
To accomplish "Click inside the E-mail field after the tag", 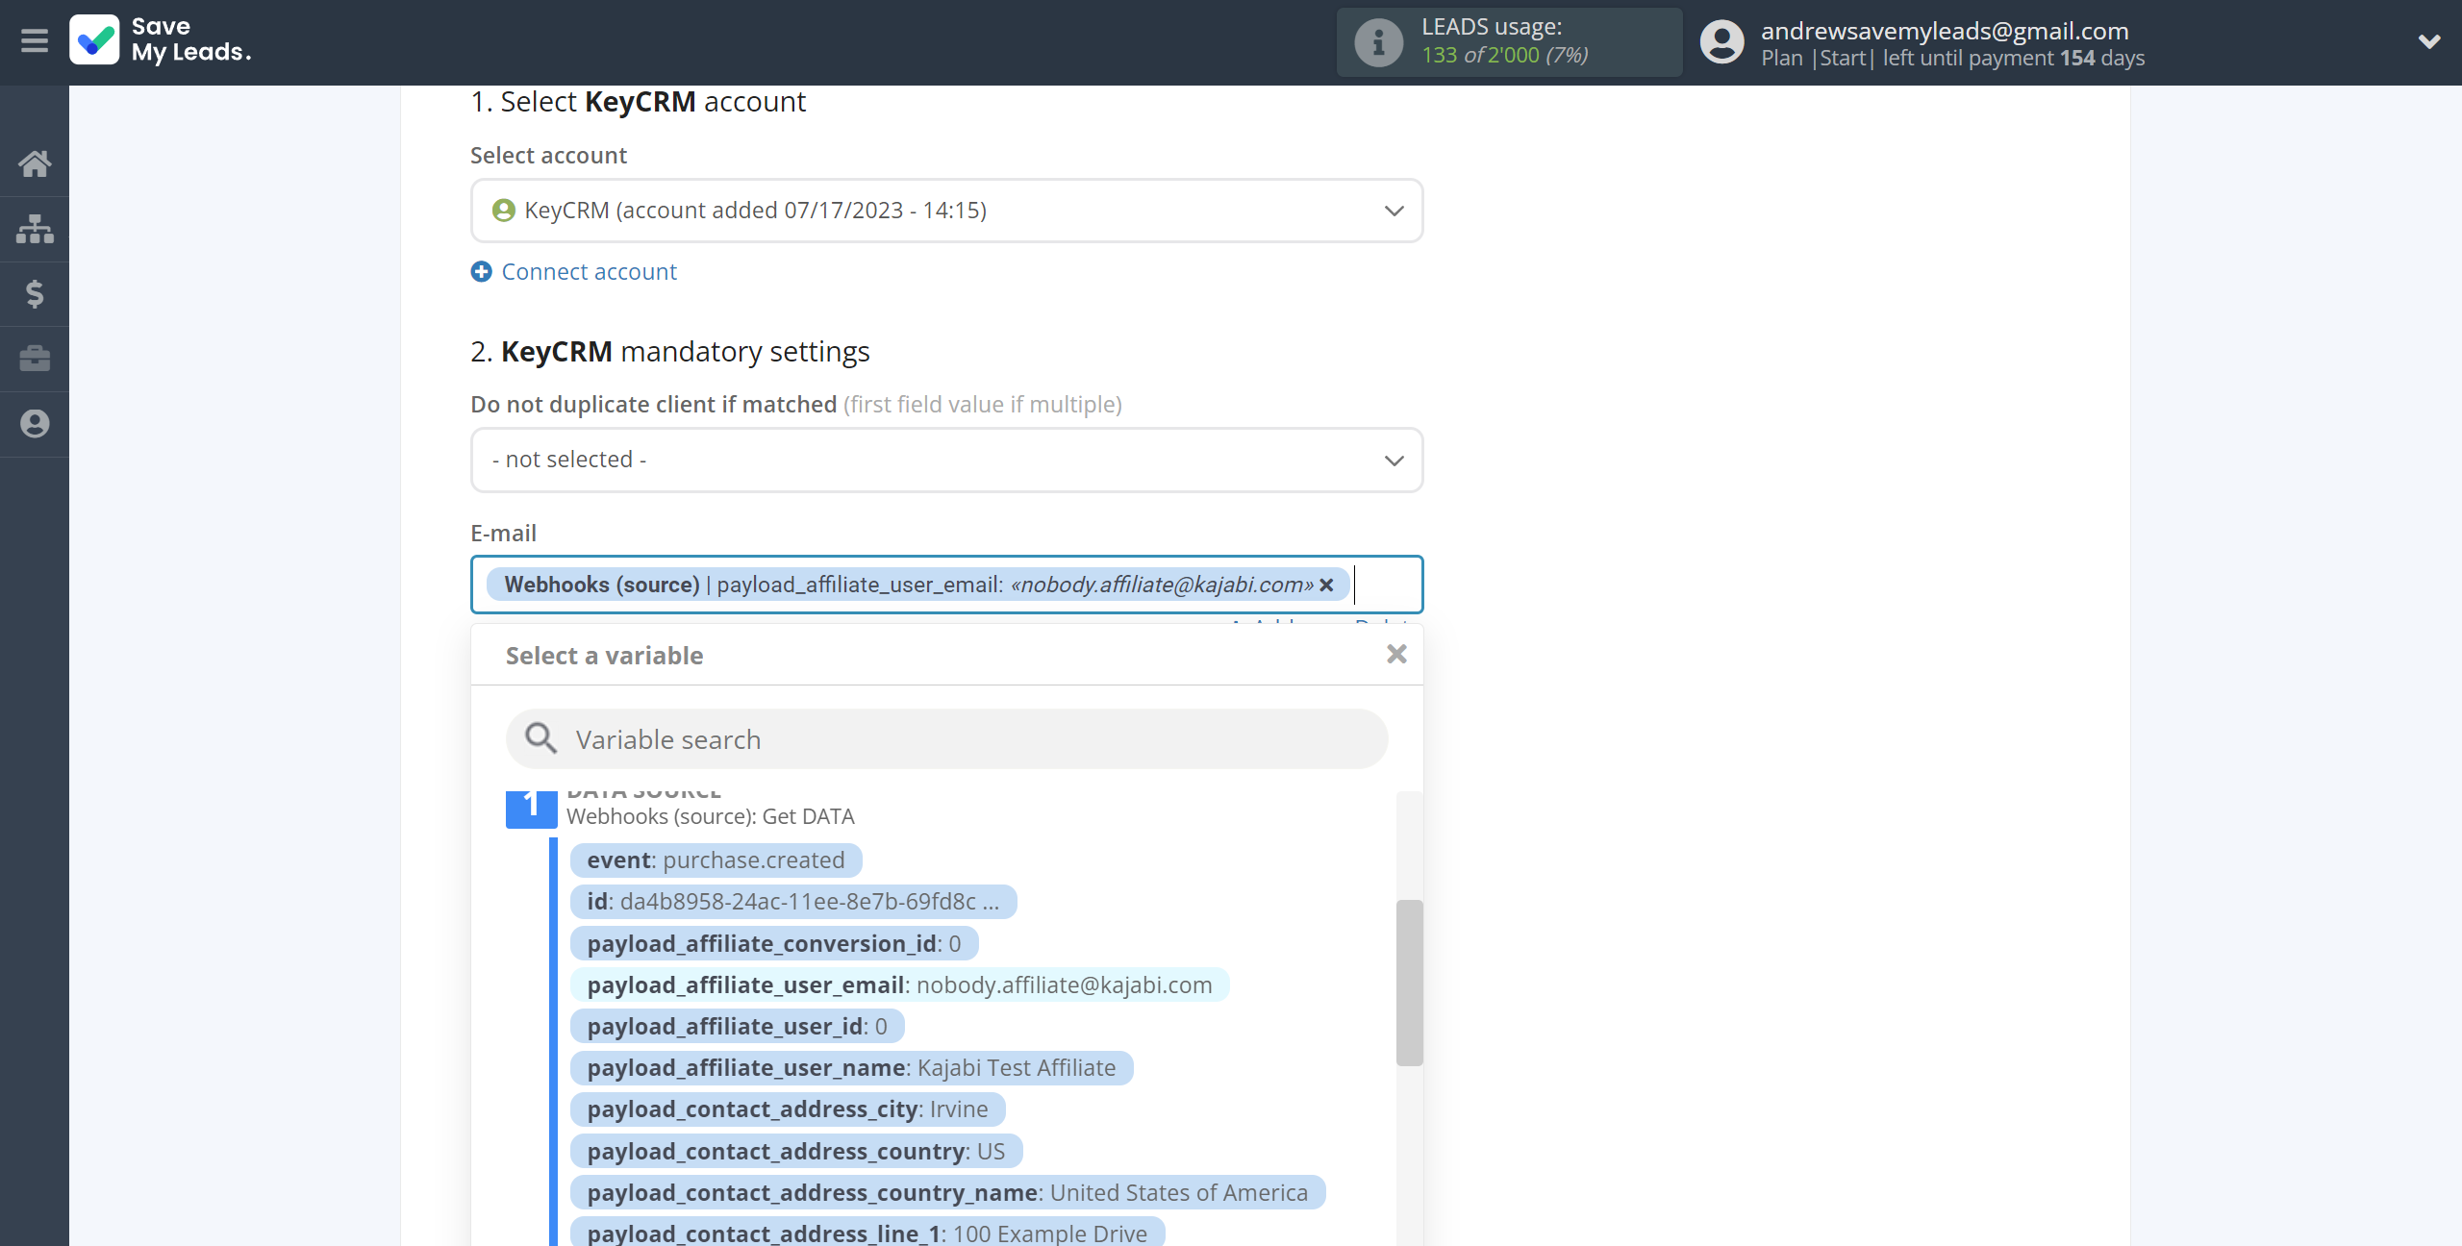I will point(1385,585).
